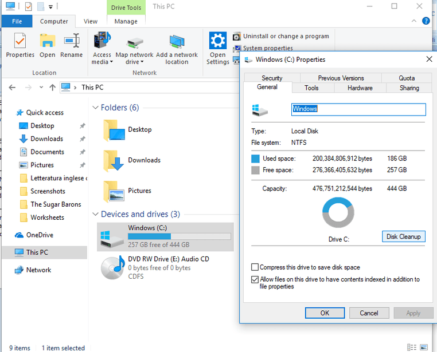Open Documents in the Quick access sidebar

tap(47, 152)
